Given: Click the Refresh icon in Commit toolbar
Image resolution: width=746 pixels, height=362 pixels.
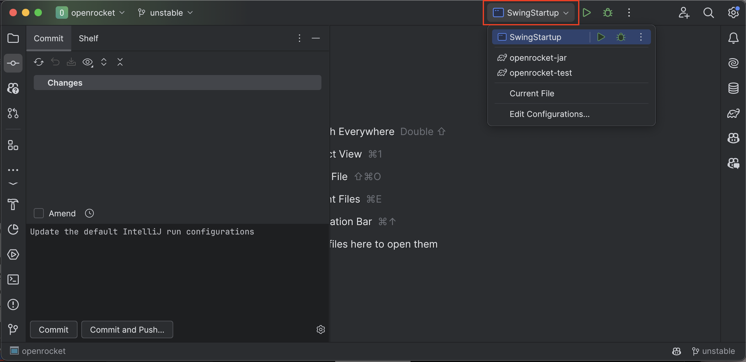Looking at the screenshot, I should [39, 62].
